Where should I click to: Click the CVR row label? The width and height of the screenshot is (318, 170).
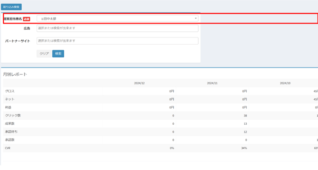pos(8,148)
